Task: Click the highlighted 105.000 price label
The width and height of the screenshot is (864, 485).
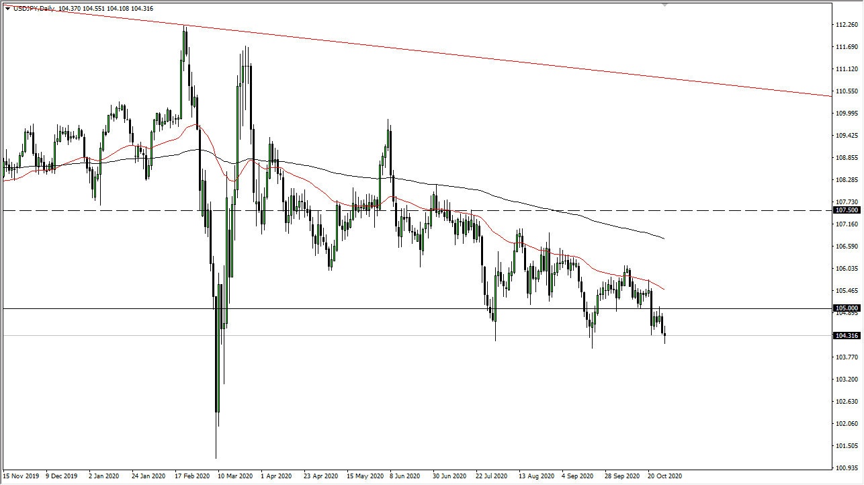Action: click(x=845, y=308)
